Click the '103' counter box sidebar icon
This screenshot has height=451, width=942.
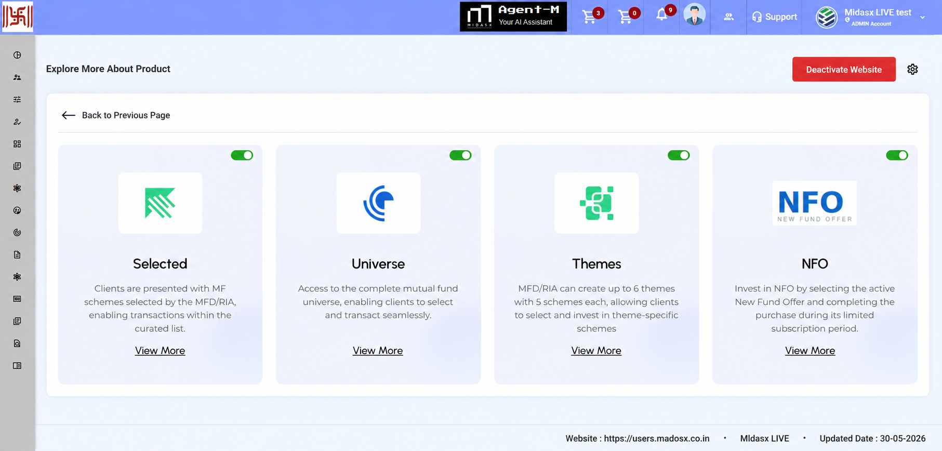click(x=17, y=299)
